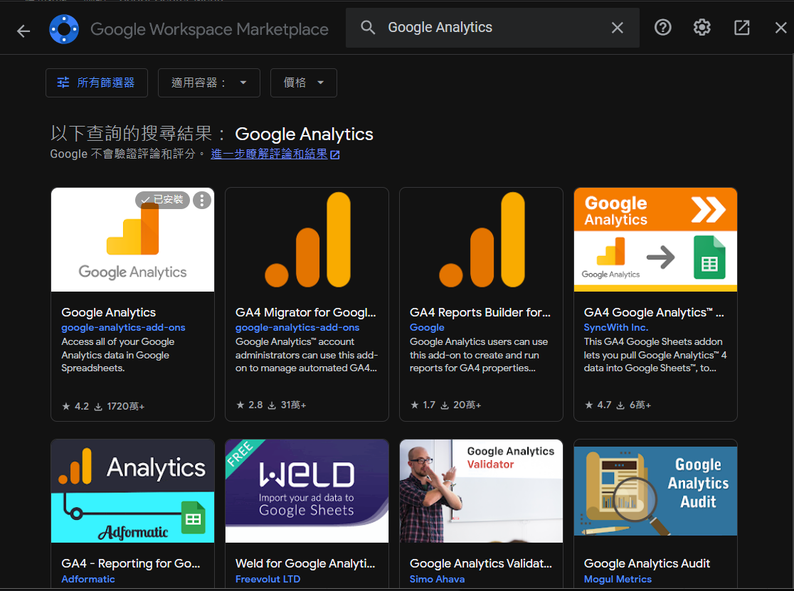Click the 4.2 star rating
Image resolution: width=794 pixels, height=591 pixels.
point(75,406)
